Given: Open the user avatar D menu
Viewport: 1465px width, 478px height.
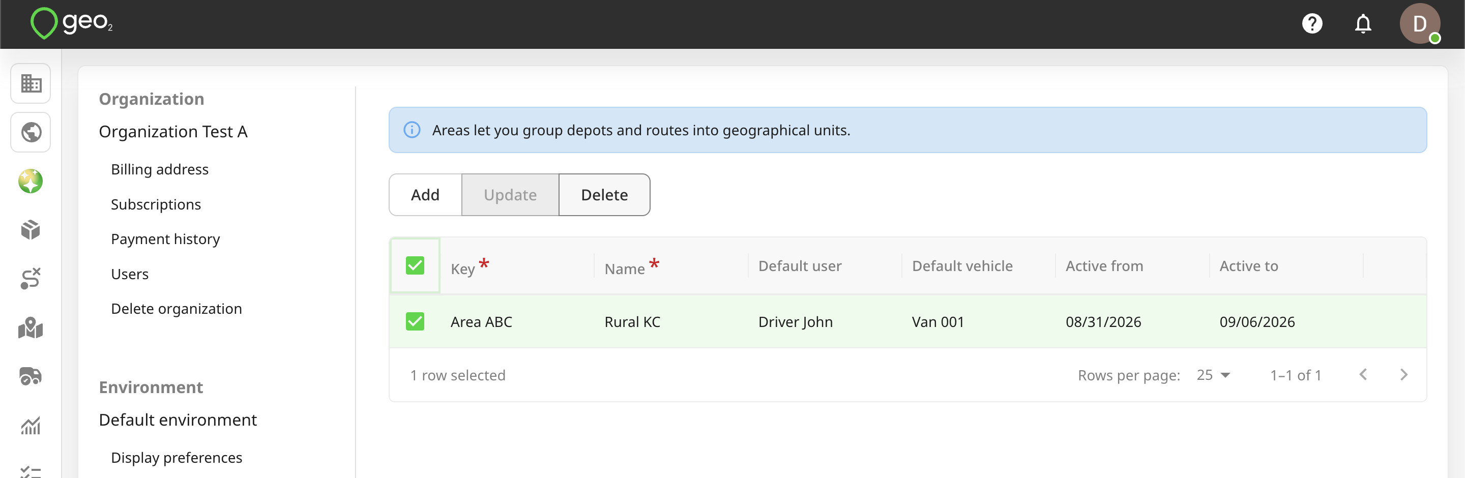Looking at the screenshot, I should (1420, 24).
